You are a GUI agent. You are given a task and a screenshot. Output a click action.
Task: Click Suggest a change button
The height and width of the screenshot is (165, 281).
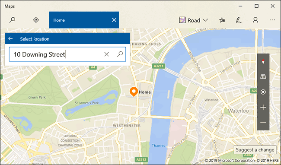click(x=255, y=150)
